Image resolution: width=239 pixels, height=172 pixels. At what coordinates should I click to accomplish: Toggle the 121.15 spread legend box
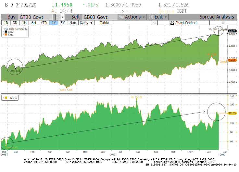click(x=4, y=97)
